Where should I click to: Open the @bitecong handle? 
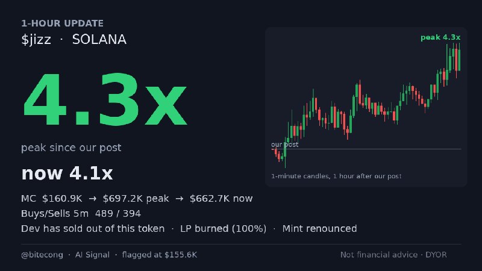click(x=42, y=255)
